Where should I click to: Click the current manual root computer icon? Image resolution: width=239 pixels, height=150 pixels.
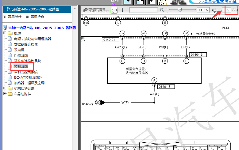(x=5, y=27)
